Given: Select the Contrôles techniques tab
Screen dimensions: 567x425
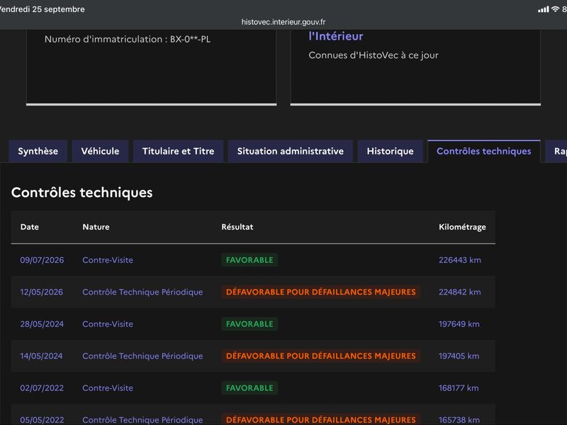Looking at the screenshot, I should point(484,151).
